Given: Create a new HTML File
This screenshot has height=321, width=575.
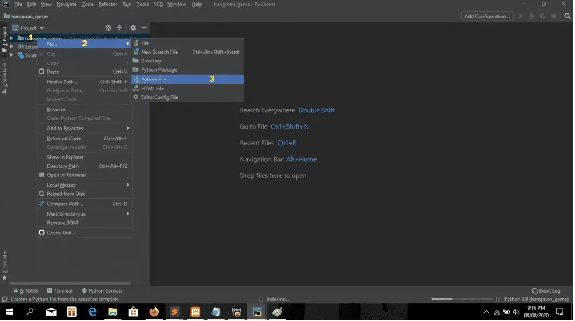Looking at the screenshot, I should click(153, 88).
